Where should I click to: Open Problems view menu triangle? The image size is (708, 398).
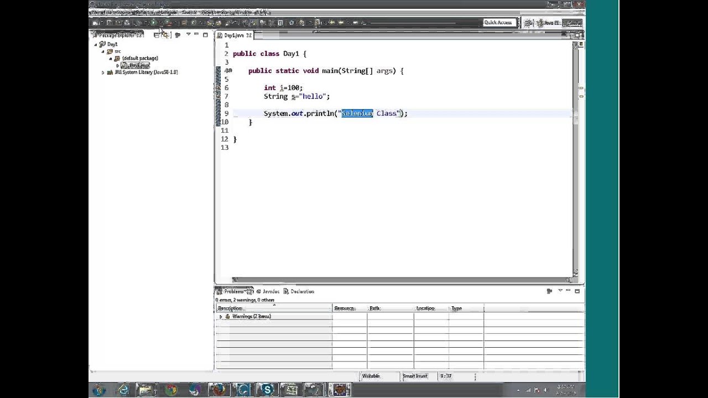click(560, 291)
